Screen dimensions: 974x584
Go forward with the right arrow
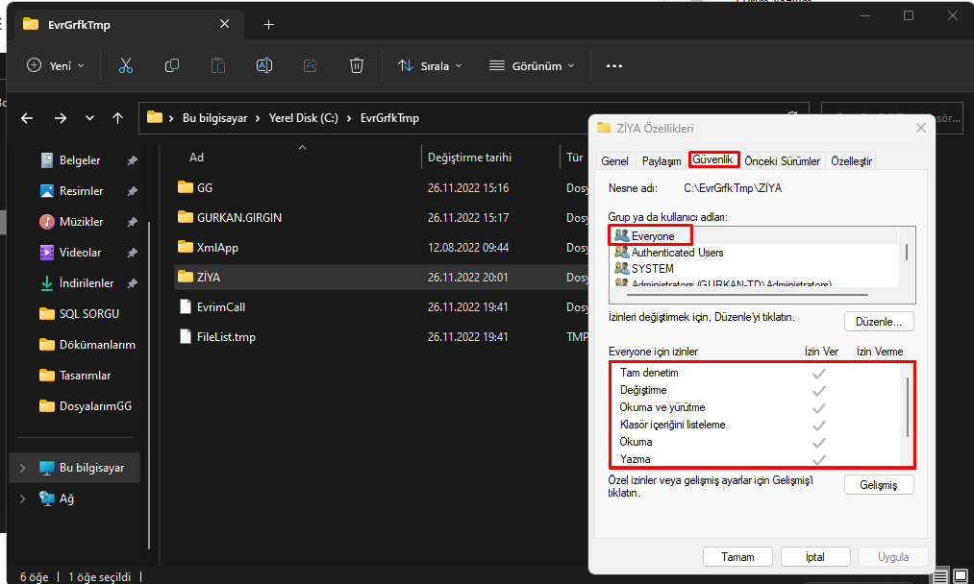click(61, 118)
